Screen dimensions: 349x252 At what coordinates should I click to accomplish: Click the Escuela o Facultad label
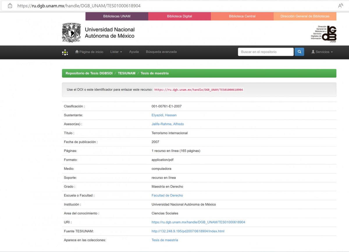pos(79,195)
